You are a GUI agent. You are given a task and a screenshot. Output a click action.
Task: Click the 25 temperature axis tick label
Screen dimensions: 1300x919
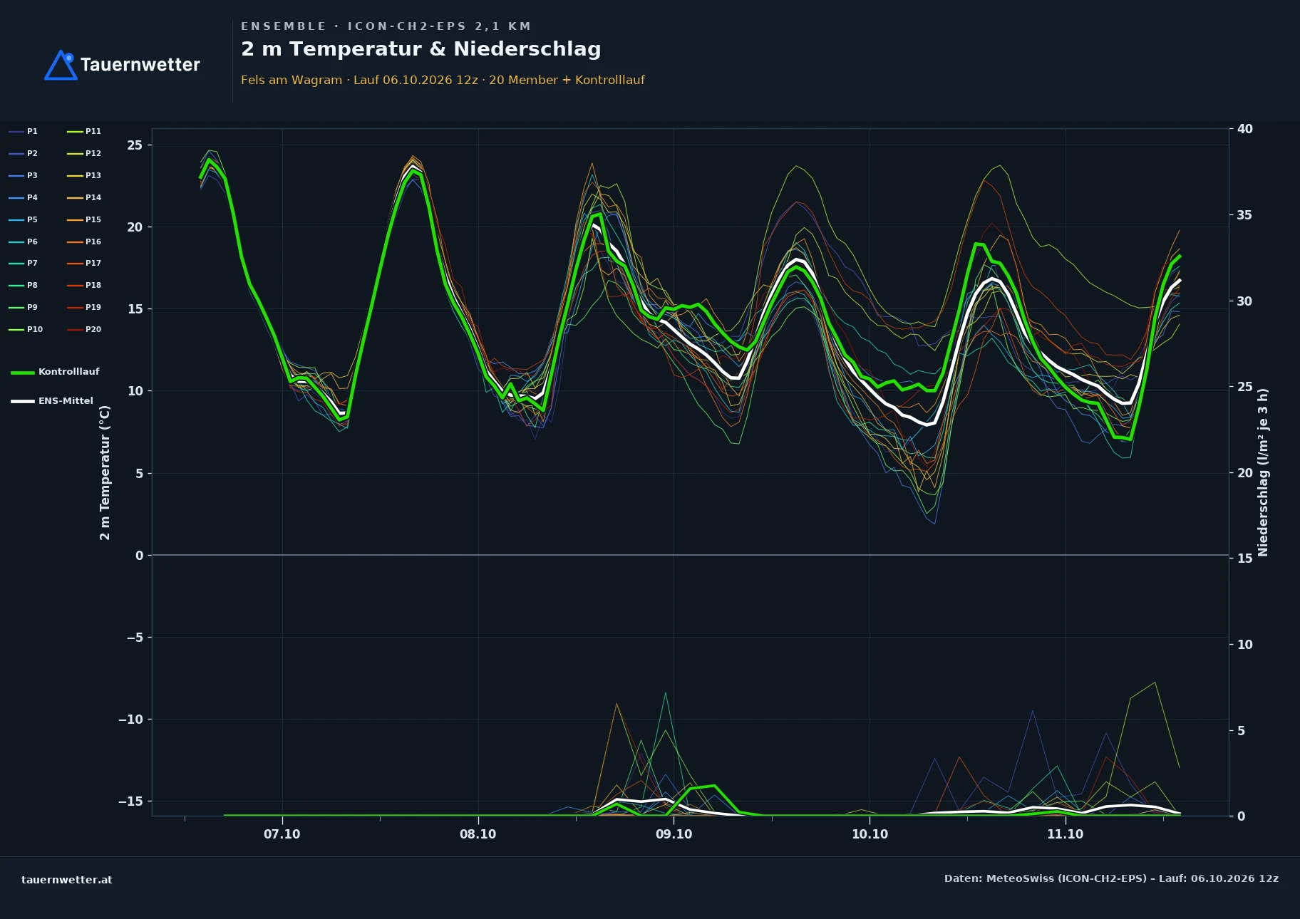[x=135, y=145]
